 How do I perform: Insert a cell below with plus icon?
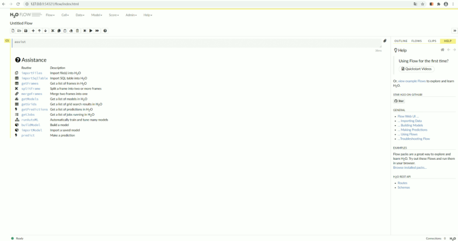click(x=33, y=30)
